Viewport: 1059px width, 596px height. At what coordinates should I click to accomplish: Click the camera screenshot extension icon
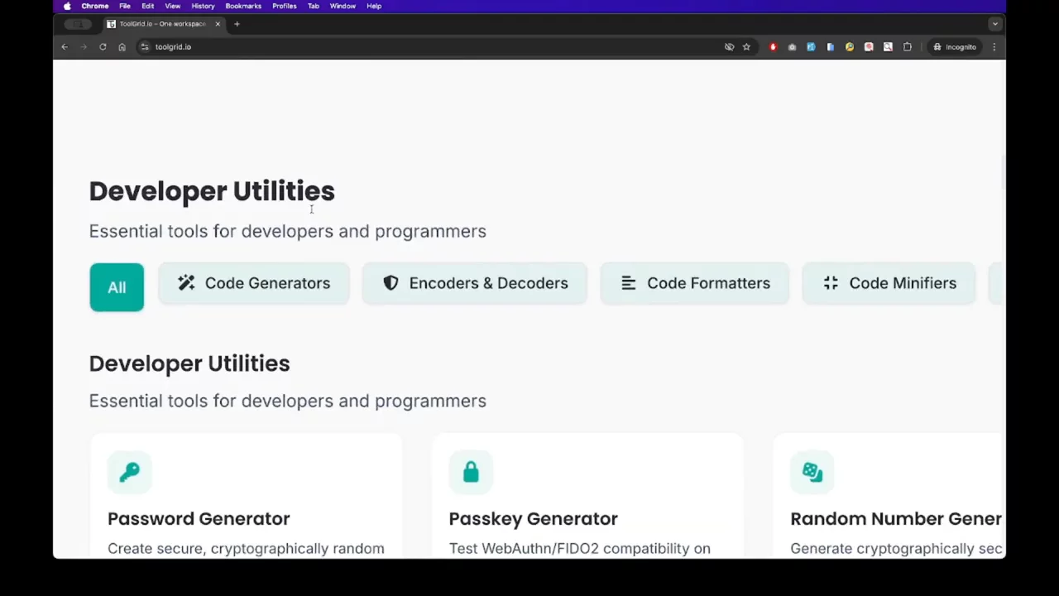(x=792, y=47)
